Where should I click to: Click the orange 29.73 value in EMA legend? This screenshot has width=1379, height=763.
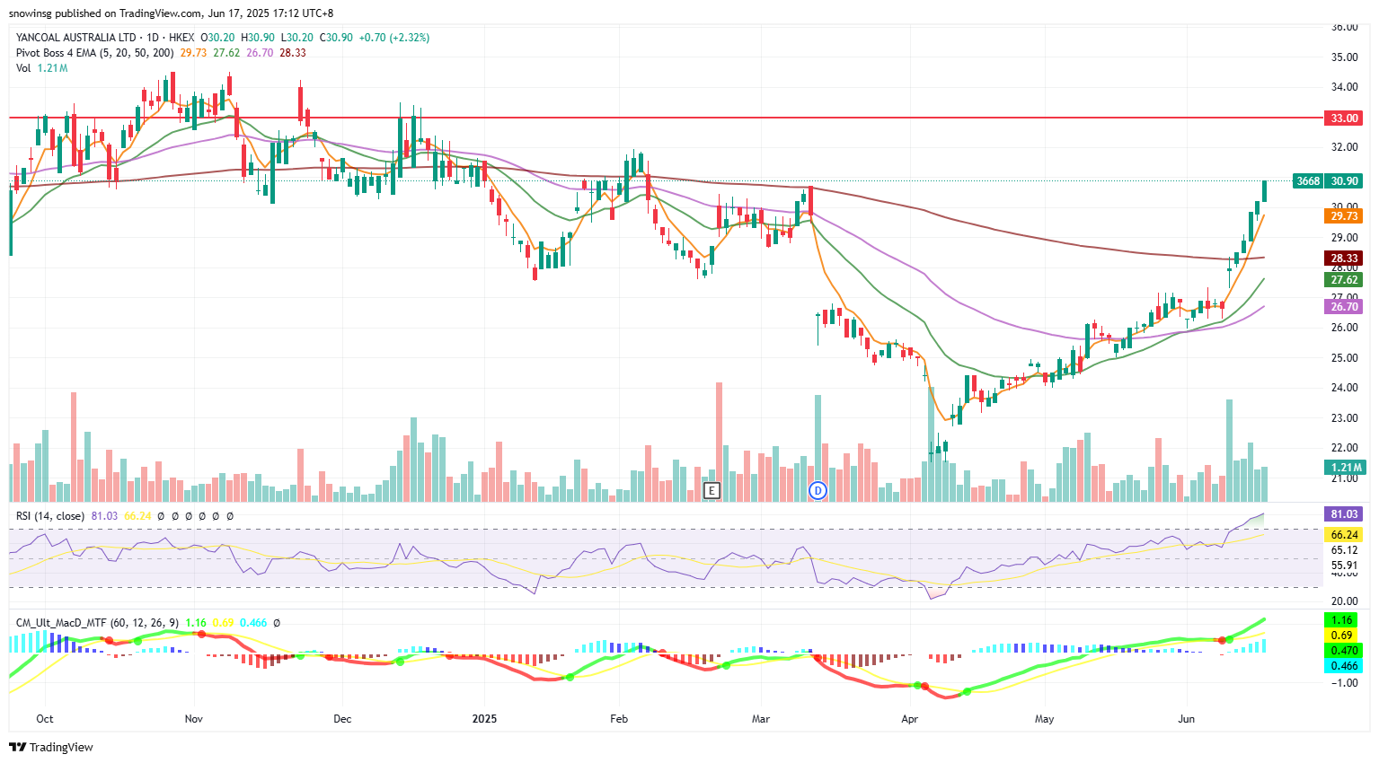click(x=193, y=53)
